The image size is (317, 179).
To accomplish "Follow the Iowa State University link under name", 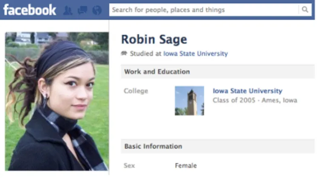I will [x=195, y=53].
